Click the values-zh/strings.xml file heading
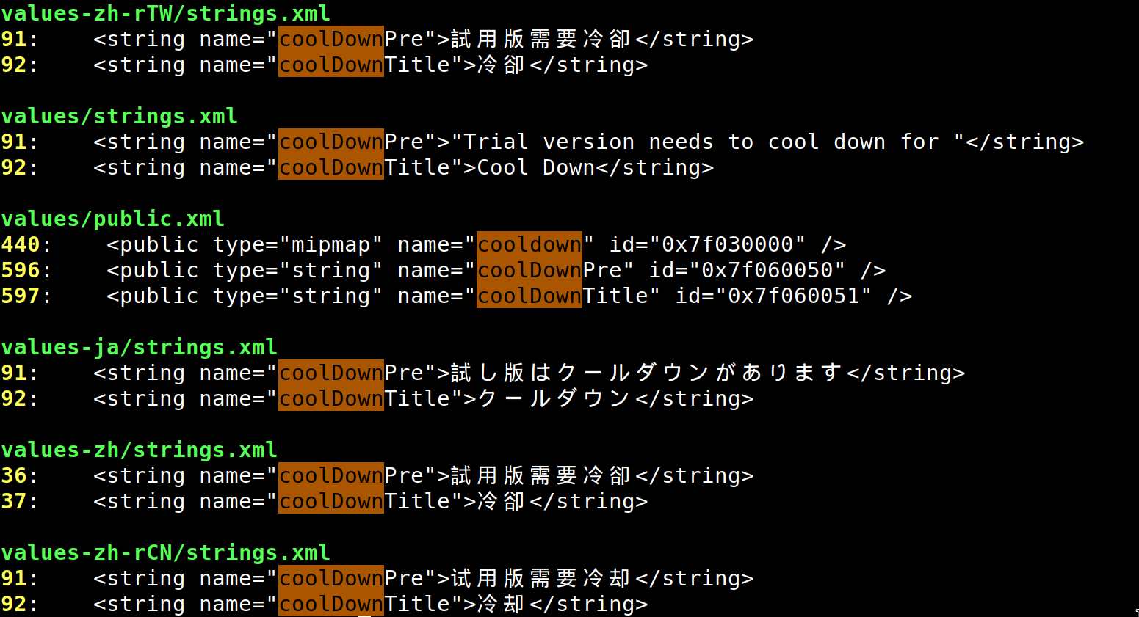 tap(139, 450)
